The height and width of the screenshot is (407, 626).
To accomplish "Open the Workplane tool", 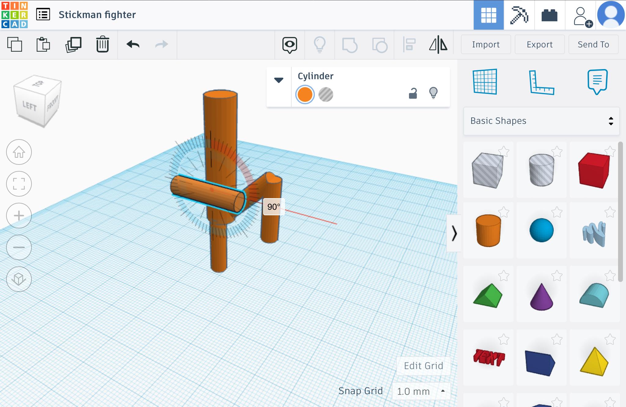I will pos(485,82).
